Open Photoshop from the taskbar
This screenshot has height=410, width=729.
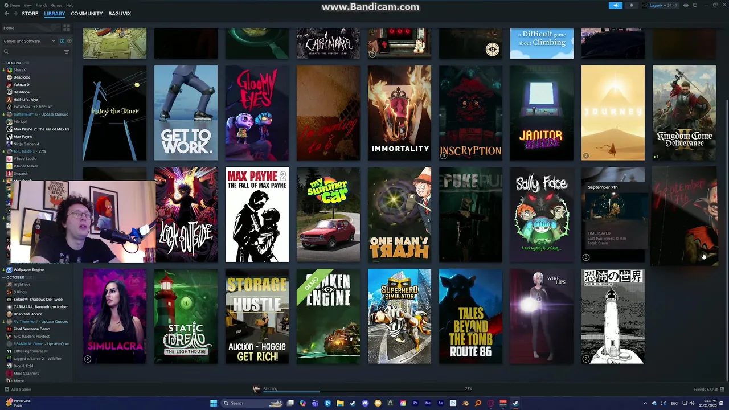453,403
